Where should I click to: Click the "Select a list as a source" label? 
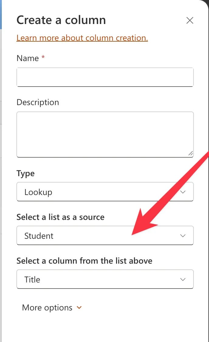click(x=60, y=217)
